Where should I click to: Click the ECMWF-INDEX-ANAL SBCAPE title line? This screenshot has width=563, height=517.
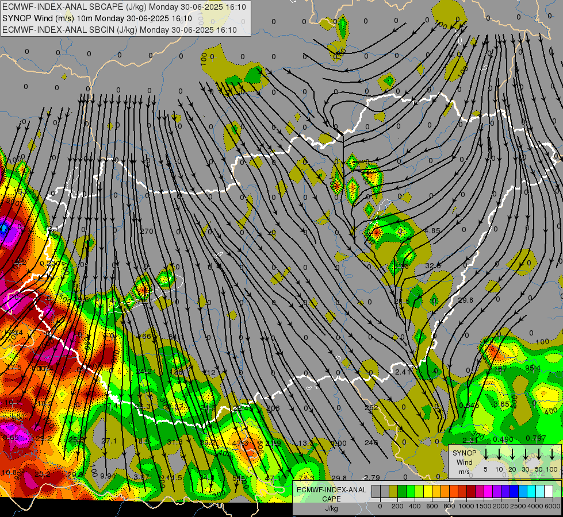tap(124, 7)
